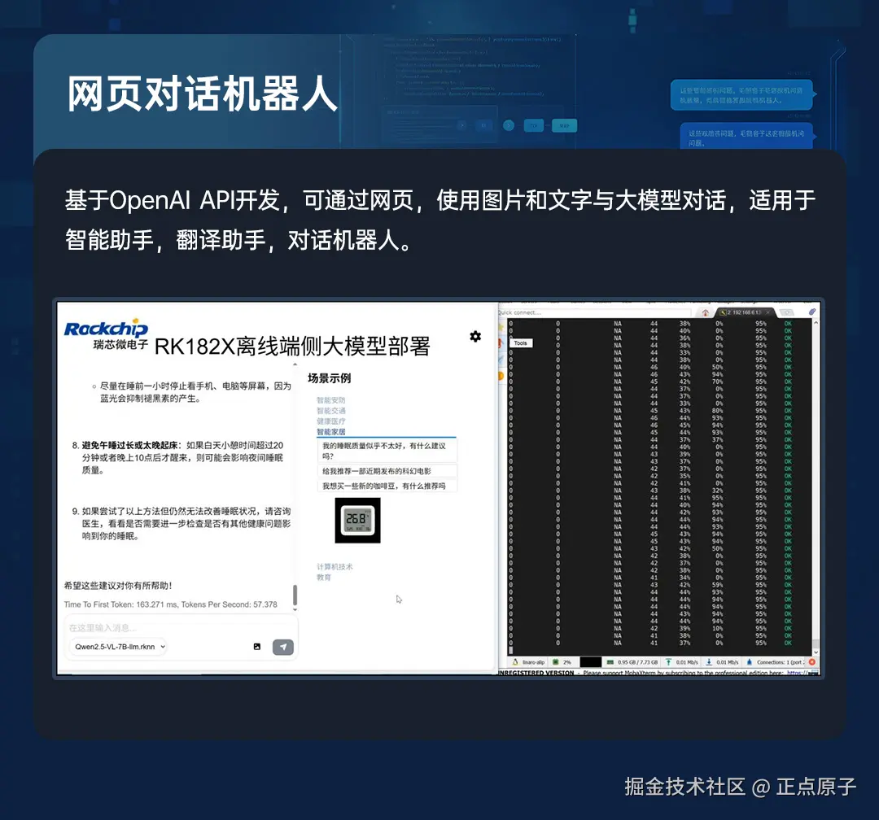Click the chat scrollbar thumb
This screenshot has height=820, width=879.
point(295,595)
